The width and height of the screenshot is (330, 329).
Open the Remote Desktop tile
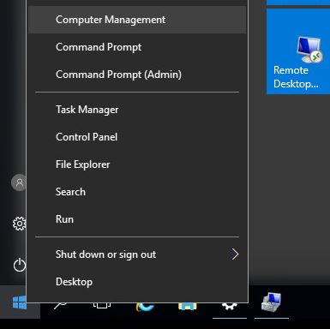[x=298, y=51]
